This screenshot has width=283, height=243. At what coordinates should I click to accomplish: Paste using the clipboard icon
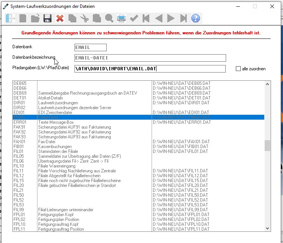97,18
